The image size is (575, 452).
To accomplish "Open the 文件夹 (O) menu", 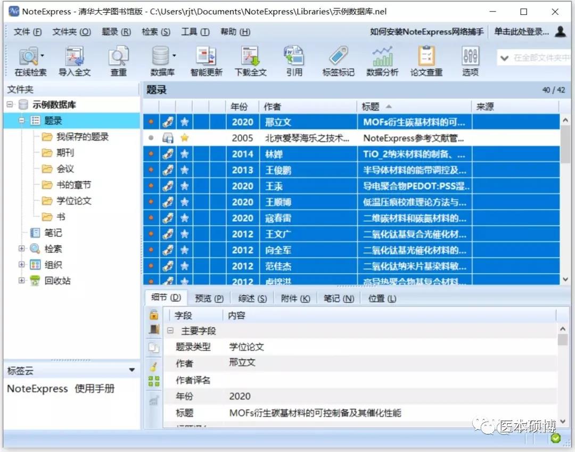I will point(71,32).
